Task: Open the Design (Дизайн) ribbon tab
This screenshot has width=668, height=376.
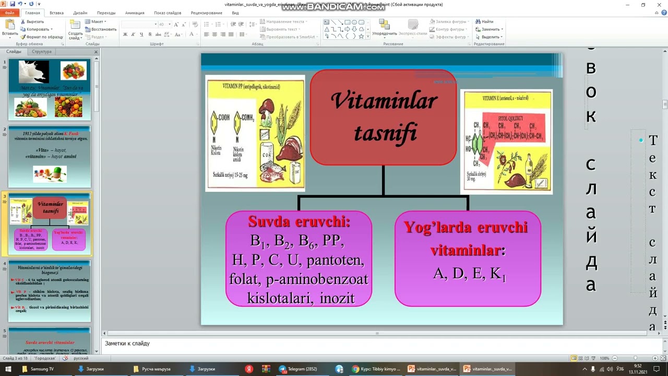Action: tap(80, 13)
